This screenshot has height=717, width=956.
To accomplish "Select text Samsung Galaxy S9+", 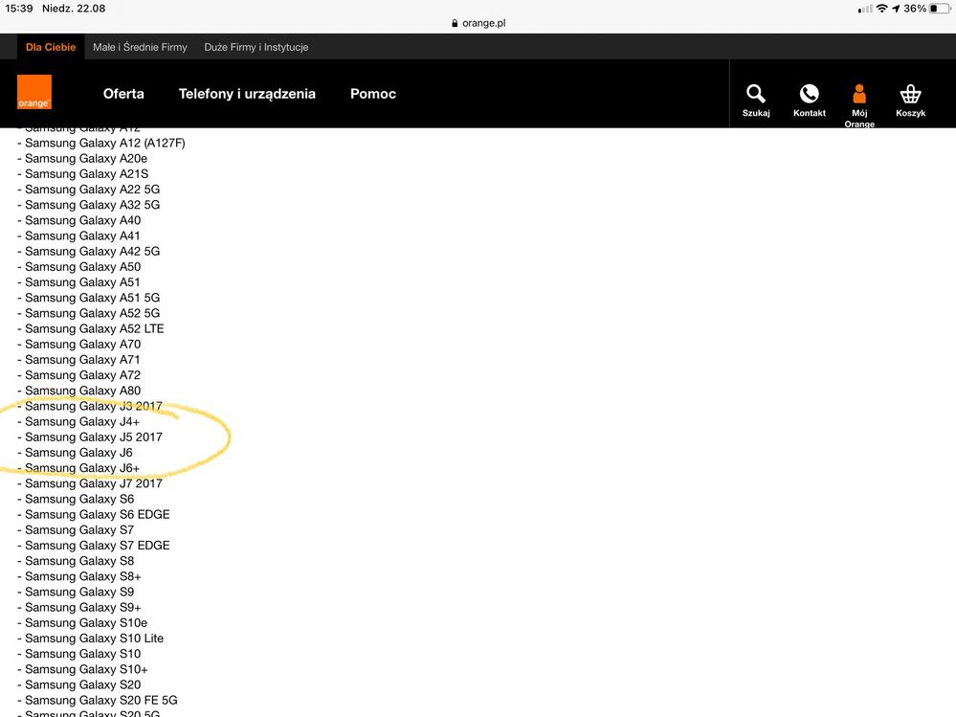I will point(83,607).
